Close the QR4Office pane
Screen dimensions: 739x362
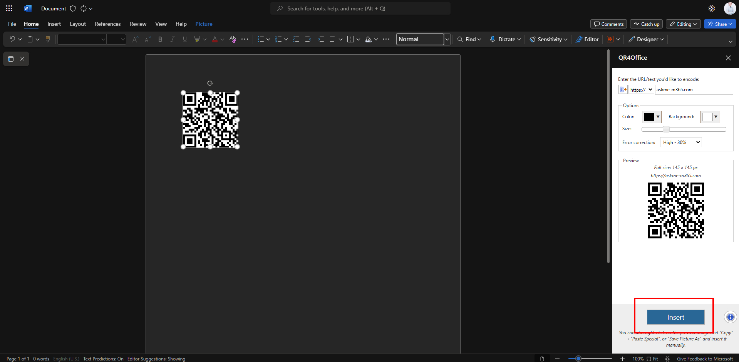tap(728, 58)
